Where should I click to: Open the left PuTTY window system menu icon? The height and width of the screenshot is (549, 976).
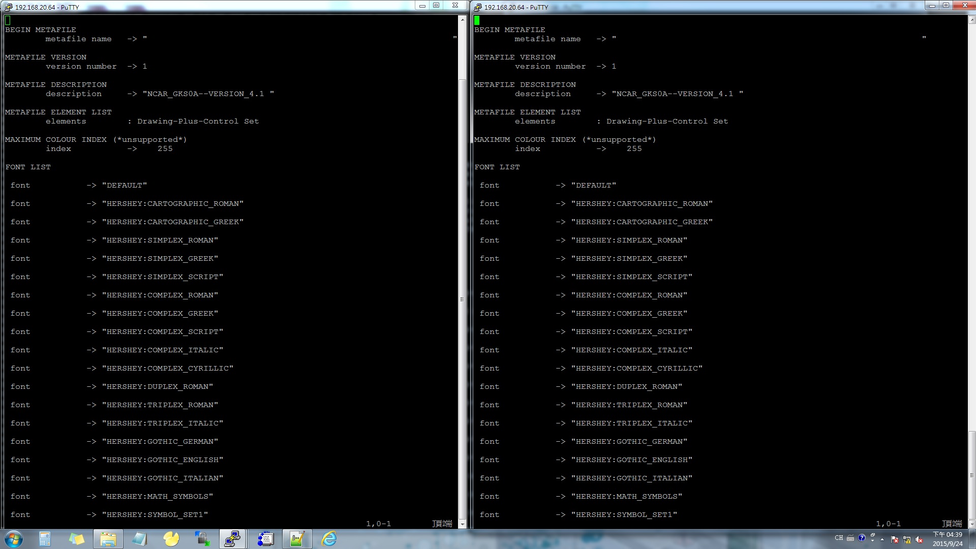[8, 7]
